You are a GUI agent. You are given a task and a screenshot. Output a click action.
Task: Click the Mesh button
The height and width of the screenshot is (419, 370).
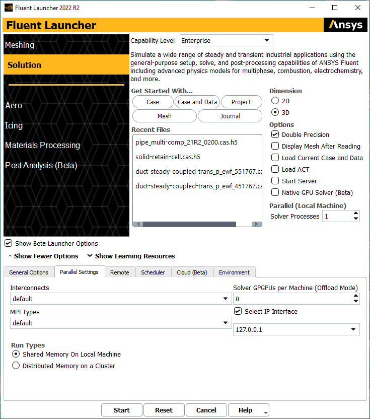(x=165, y=116)
